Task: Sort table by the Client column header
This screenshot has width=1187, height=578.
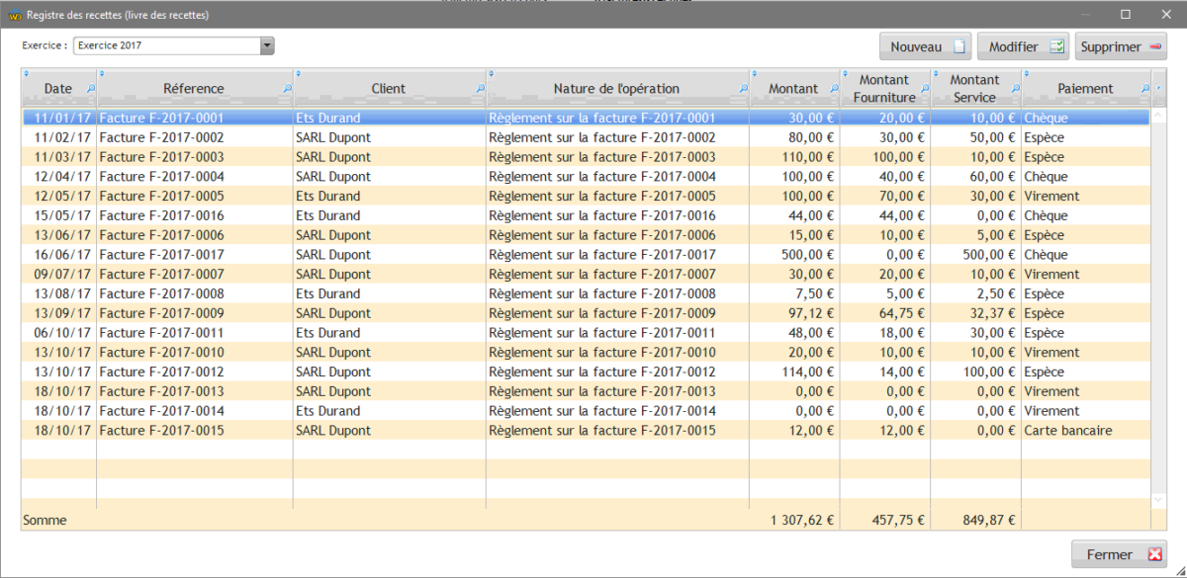Action: pos(388,89)
